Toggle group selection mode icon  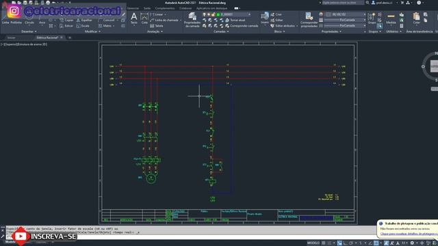coord(379,26)
